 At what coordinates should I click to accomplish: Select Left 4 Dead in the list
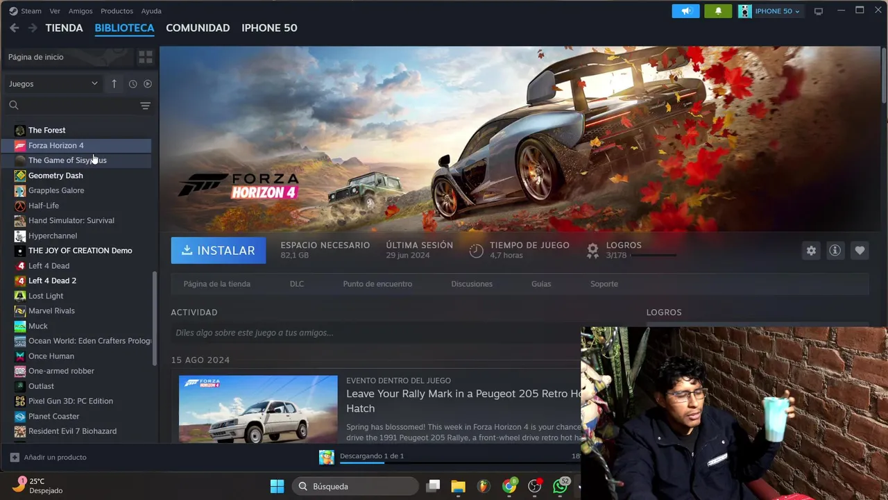point(76,266)
